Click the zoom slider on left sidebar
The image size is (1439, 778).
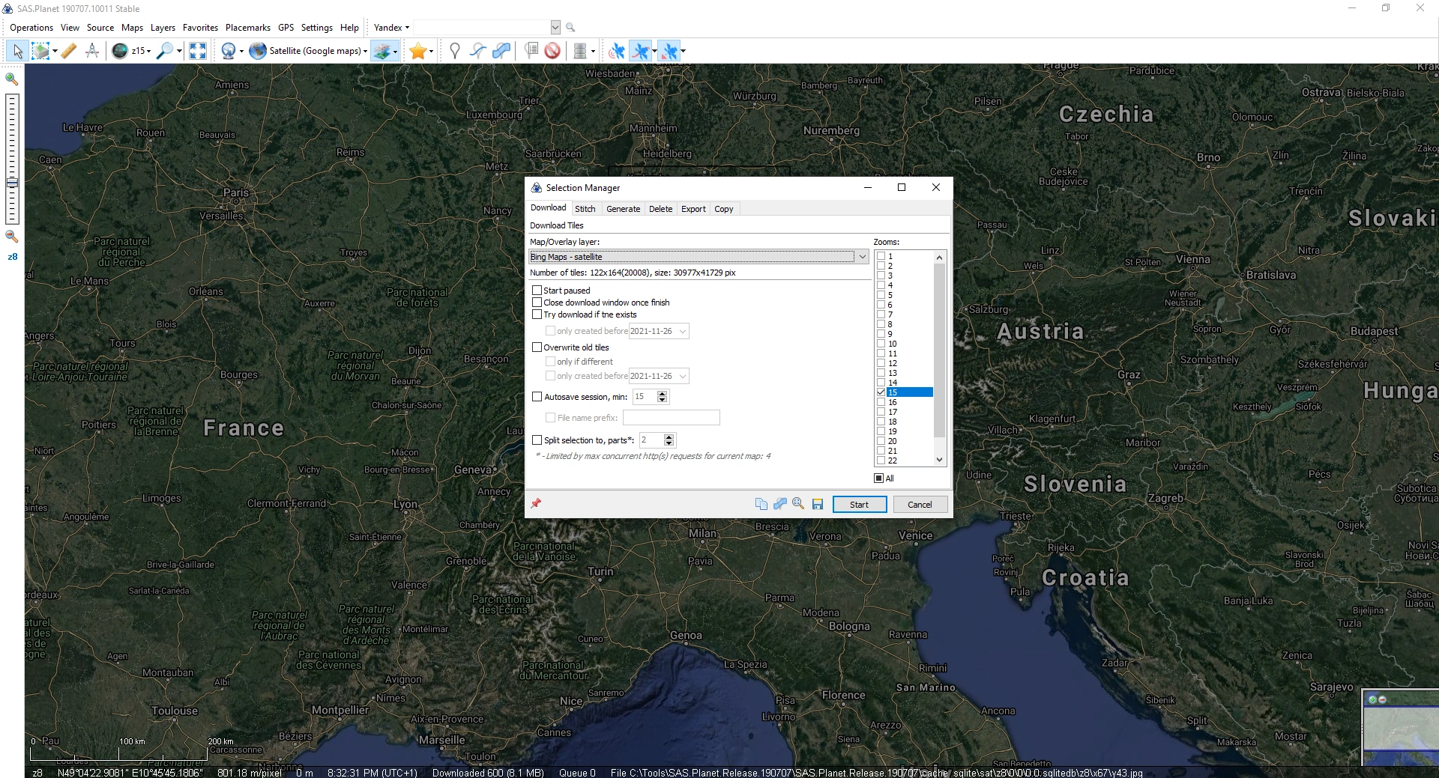coord(12,183)
